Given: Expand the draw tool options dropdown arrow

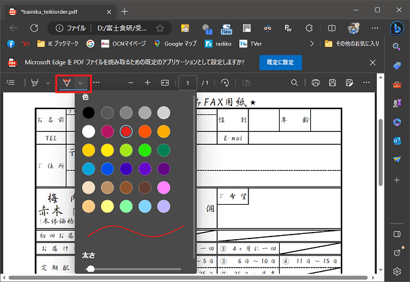Looking at the screenshot, I should coord(81,83).
